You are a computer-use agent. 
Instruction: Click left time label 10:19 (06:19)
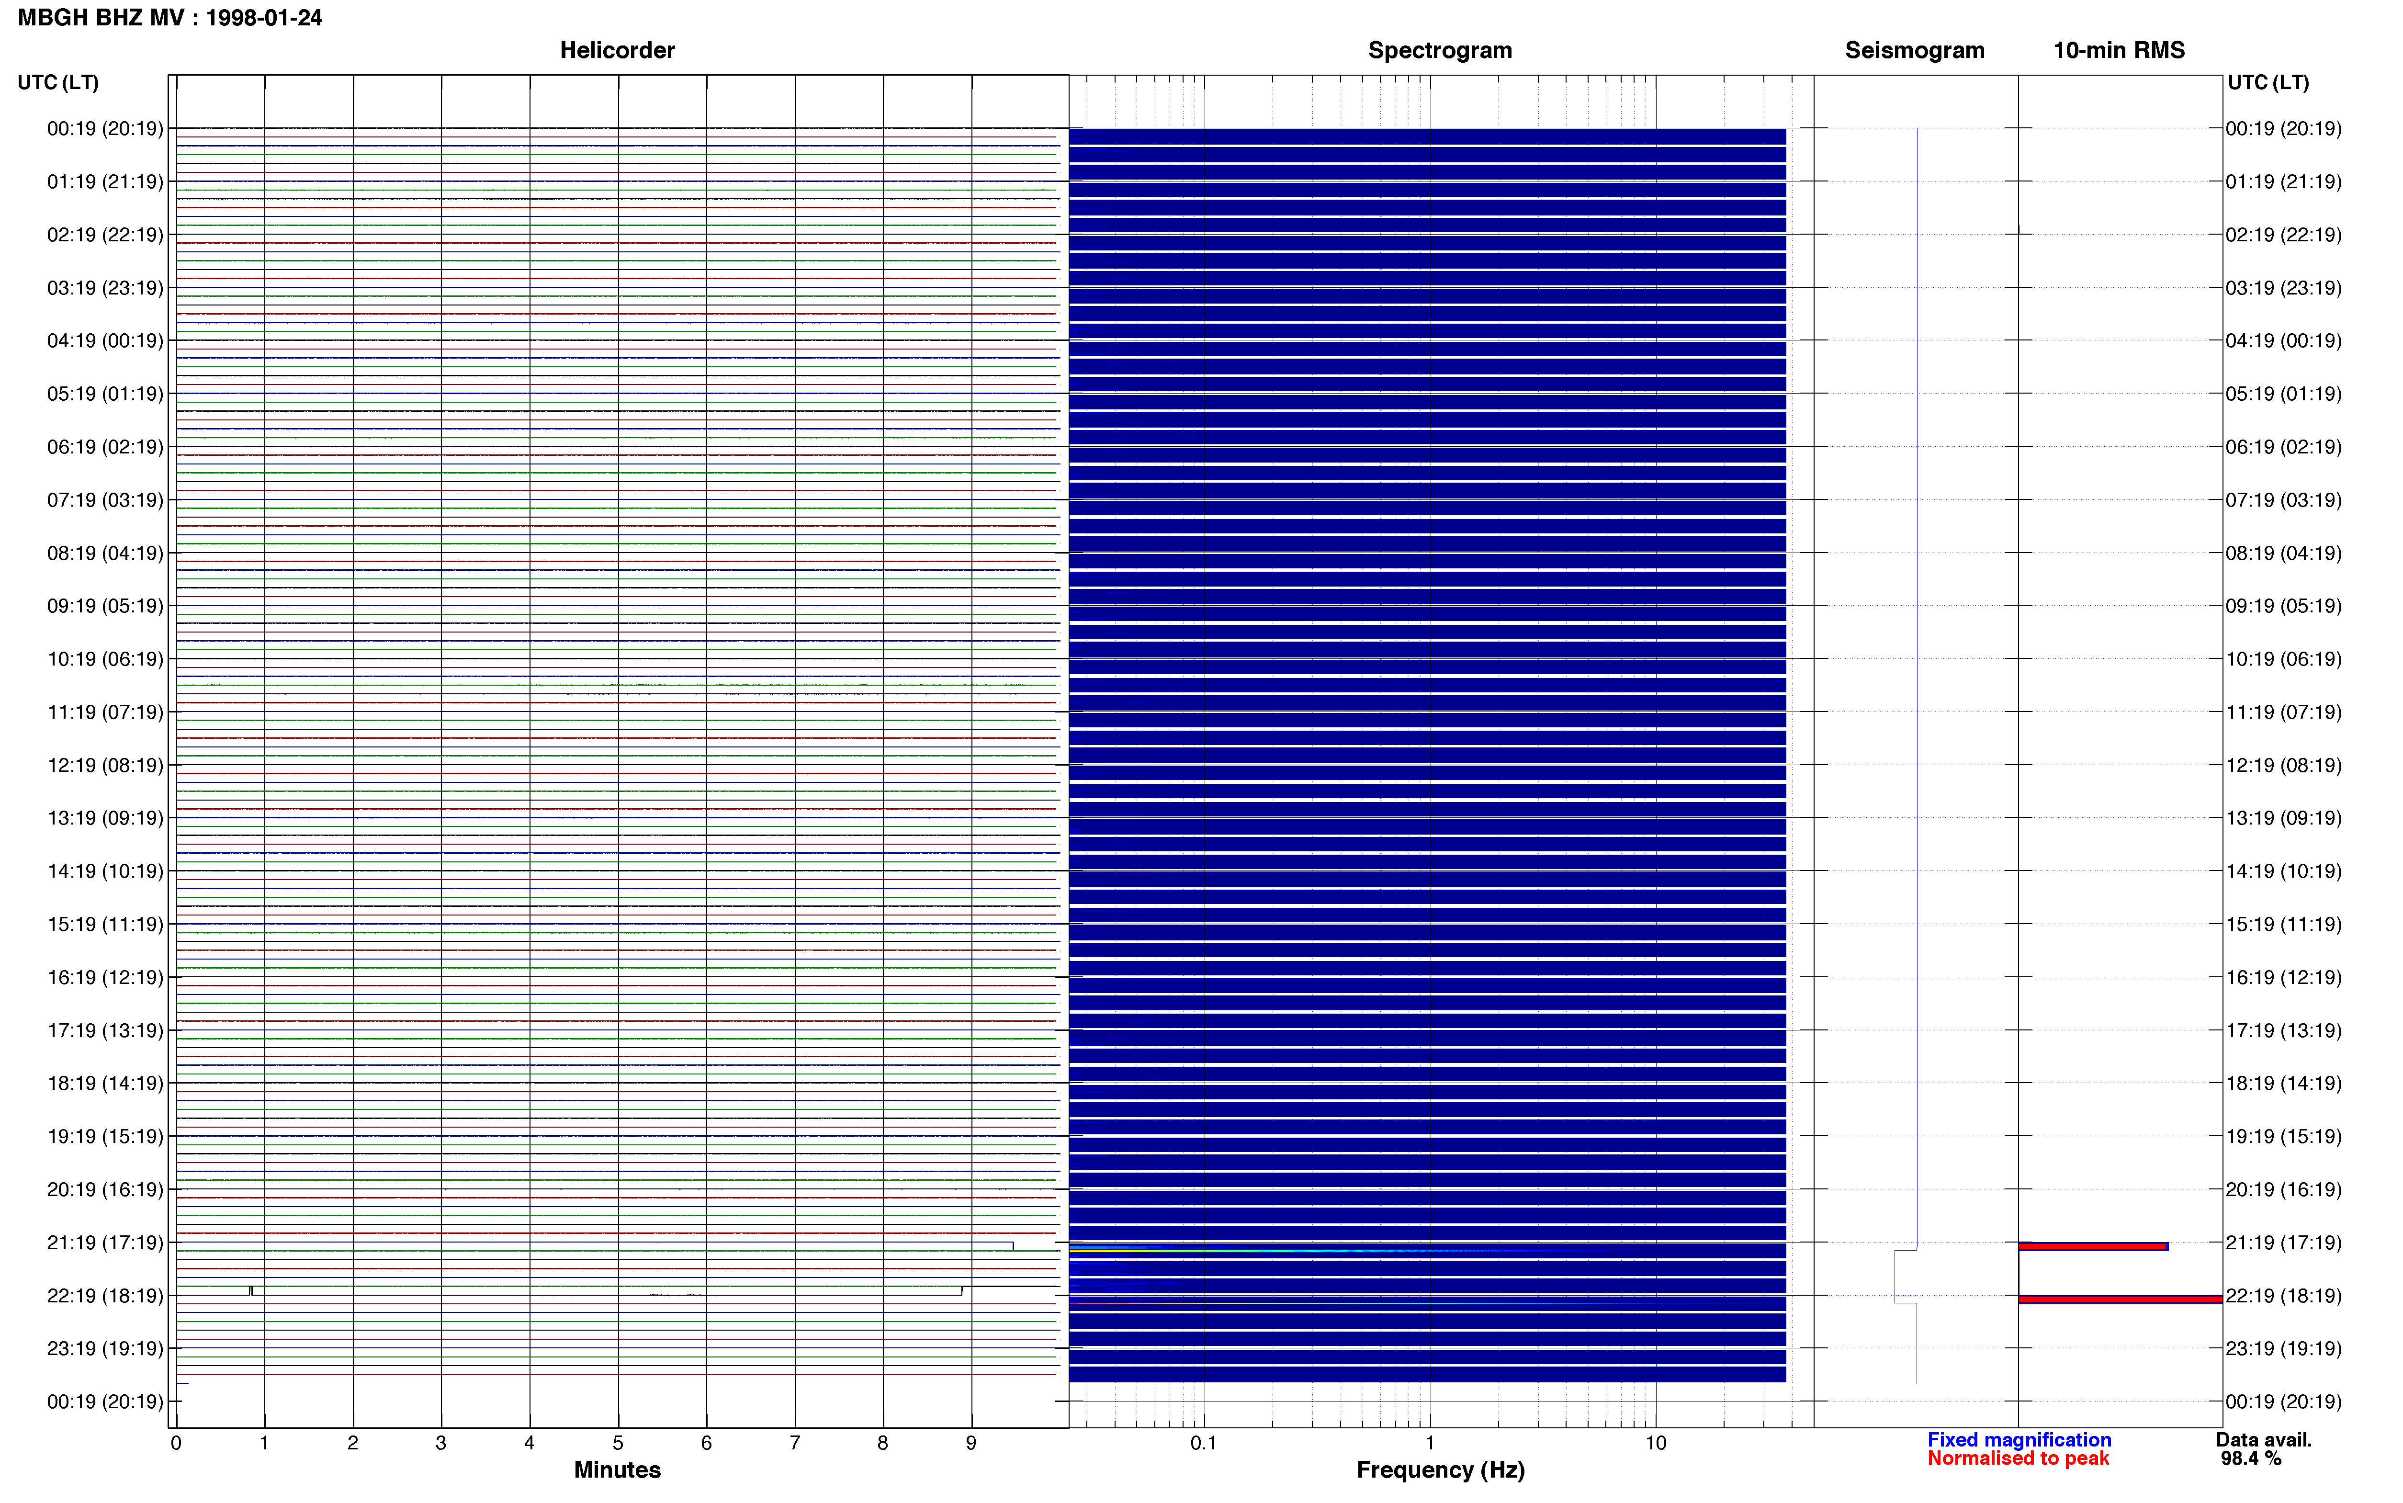[105, 659]
